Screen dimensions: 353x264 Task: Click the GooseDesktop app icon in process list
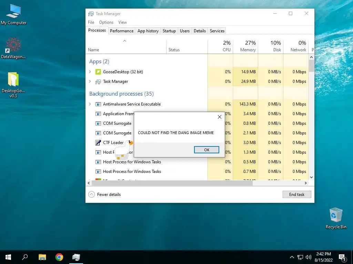coord(98,72)
